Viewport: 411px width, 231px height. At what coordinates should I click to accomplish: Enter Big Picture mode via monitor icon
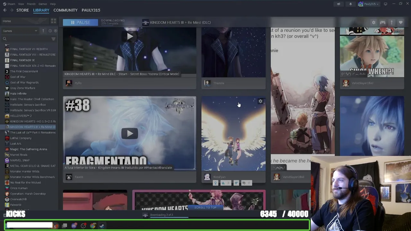[x=385, y=4]
